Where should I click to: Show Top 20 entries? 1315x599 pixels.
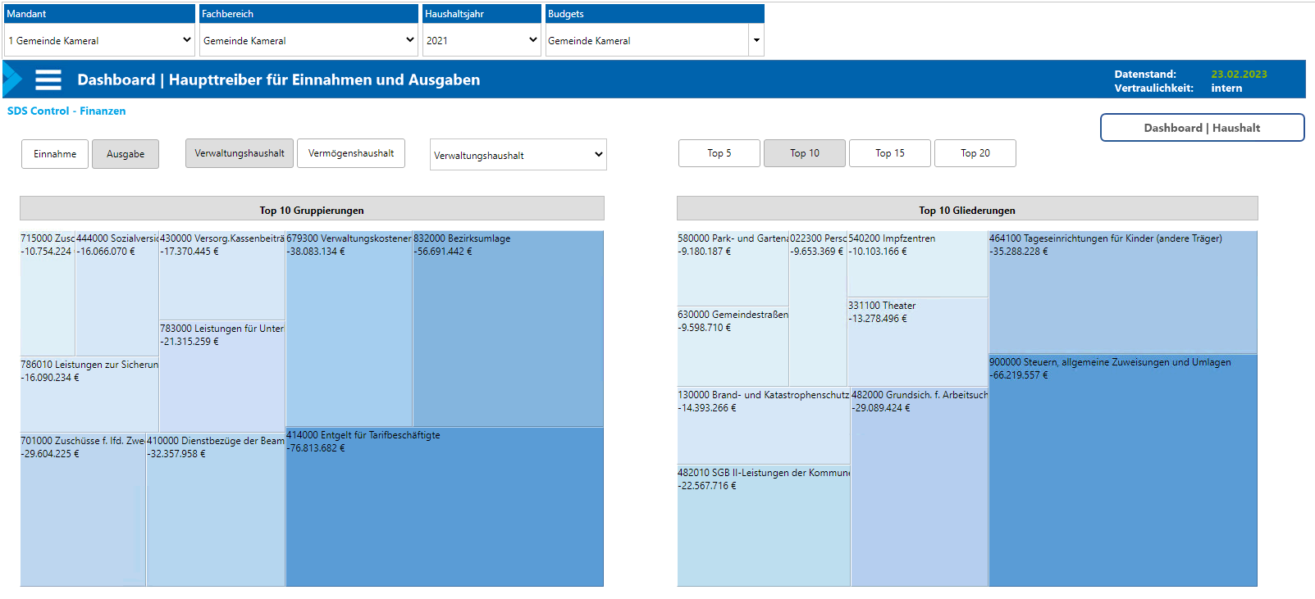click(975, 153)
